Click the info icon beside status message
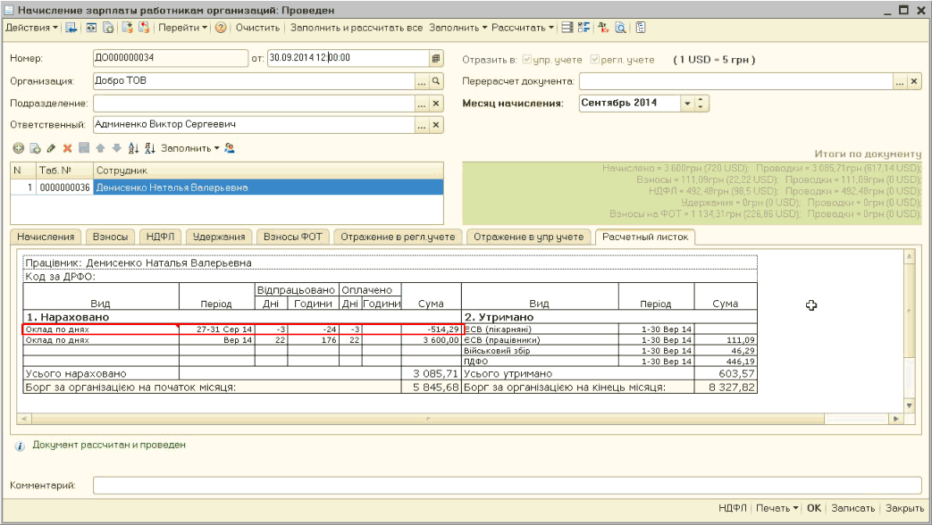The image size is (932, 525). tap(20, 446)
